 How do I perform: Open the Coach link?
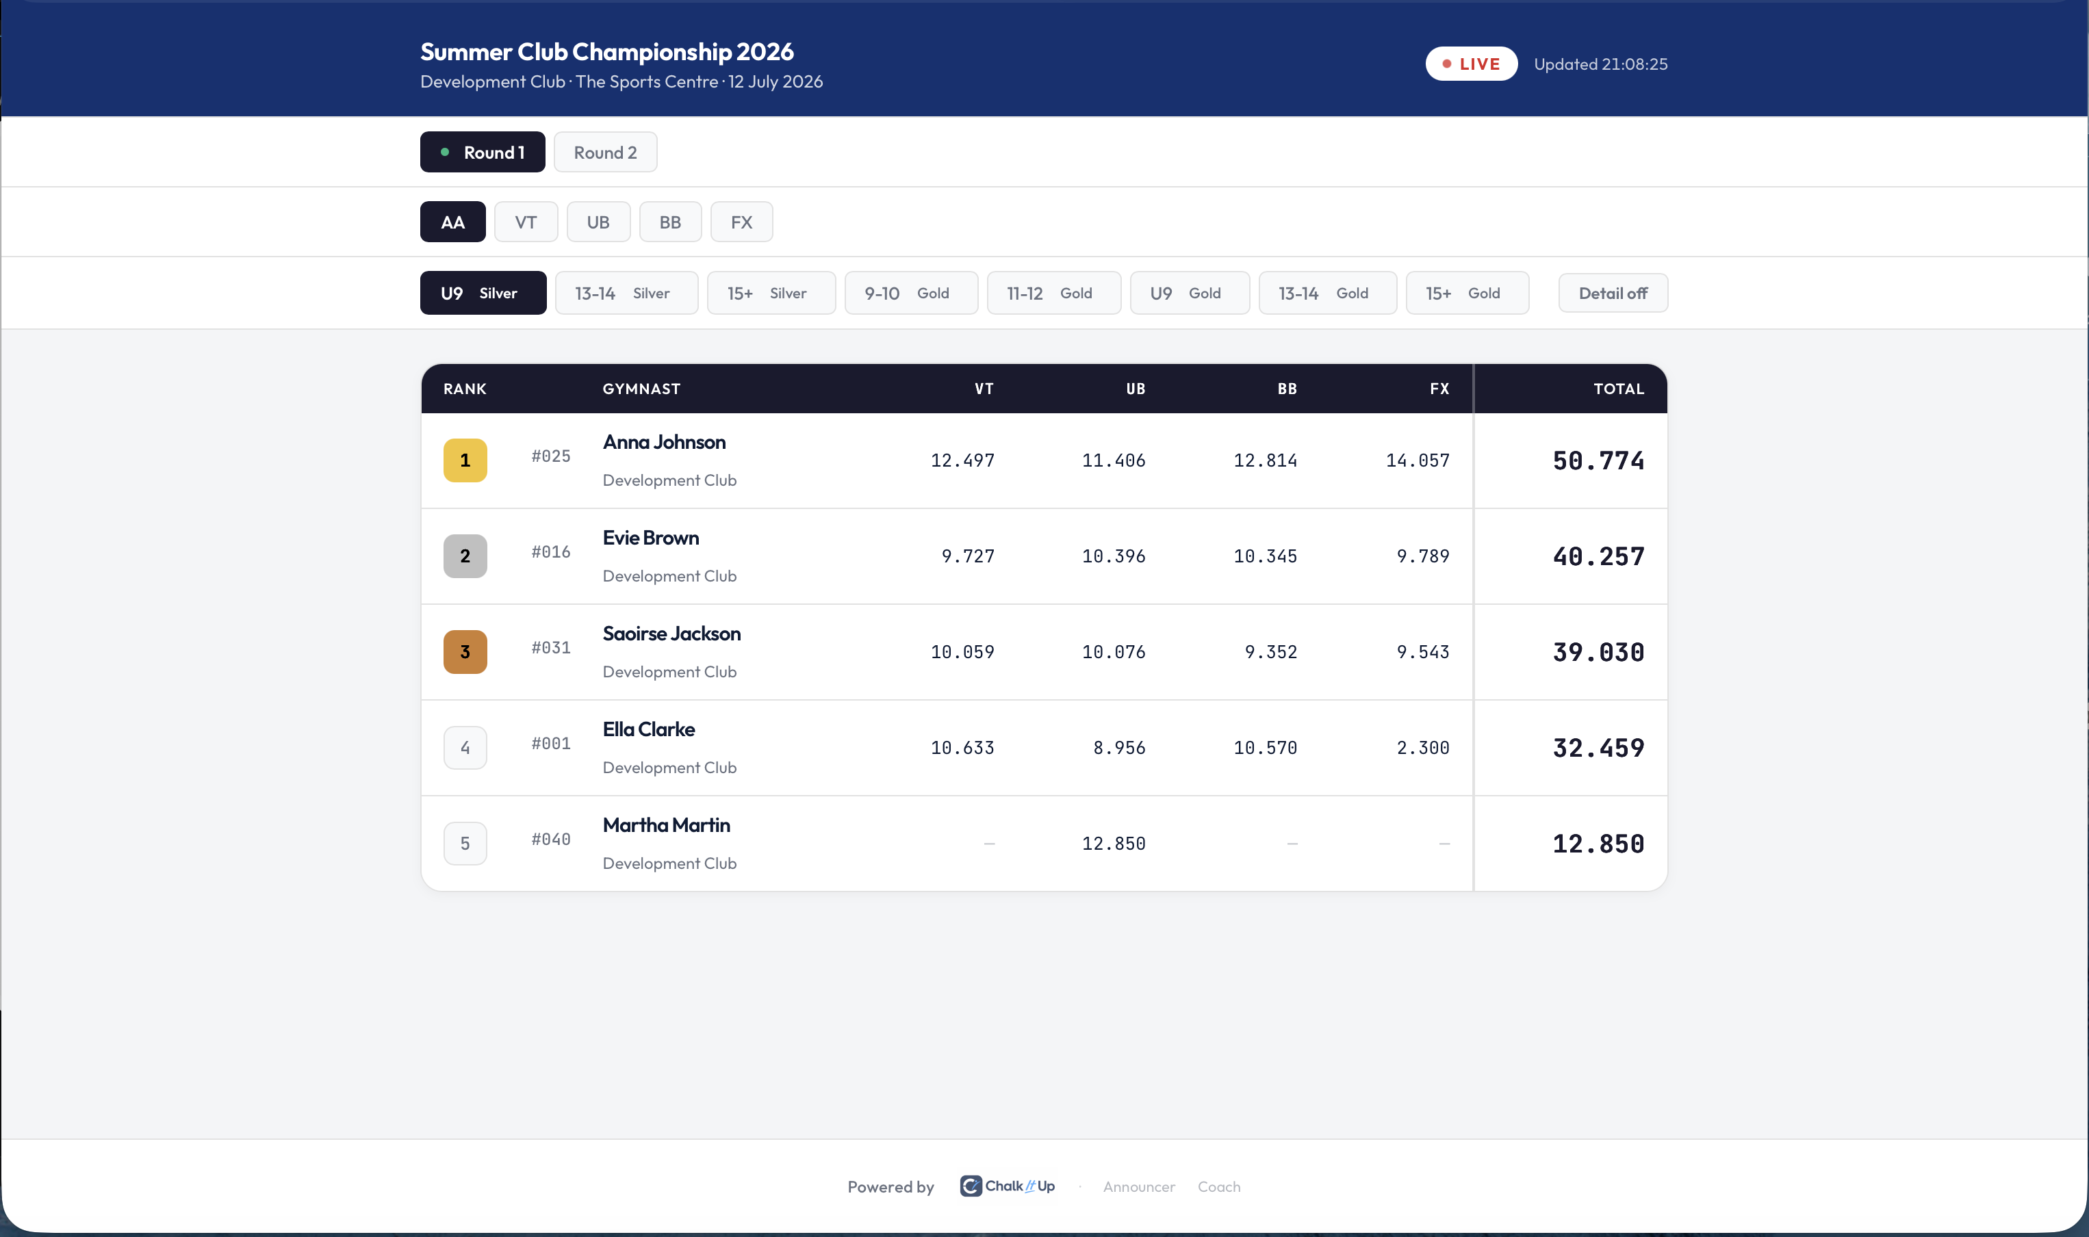[1218, 1186]
